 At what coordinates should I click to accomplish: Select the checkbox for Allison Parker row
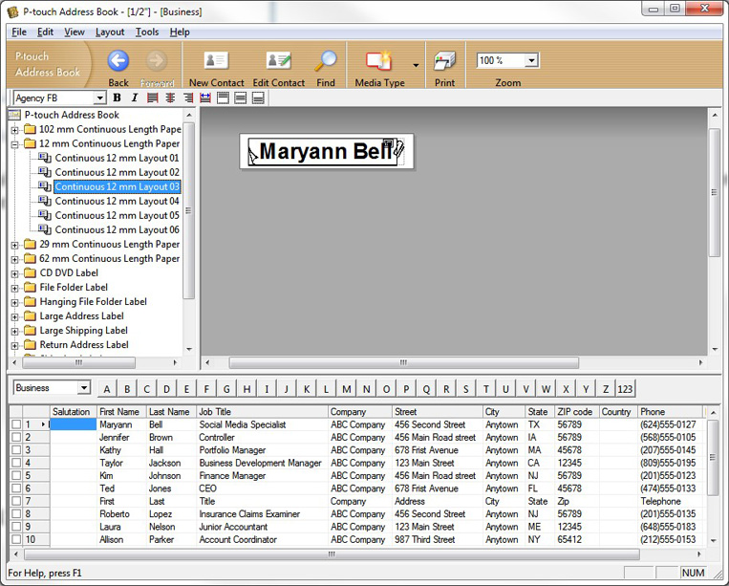pos(16,540)
